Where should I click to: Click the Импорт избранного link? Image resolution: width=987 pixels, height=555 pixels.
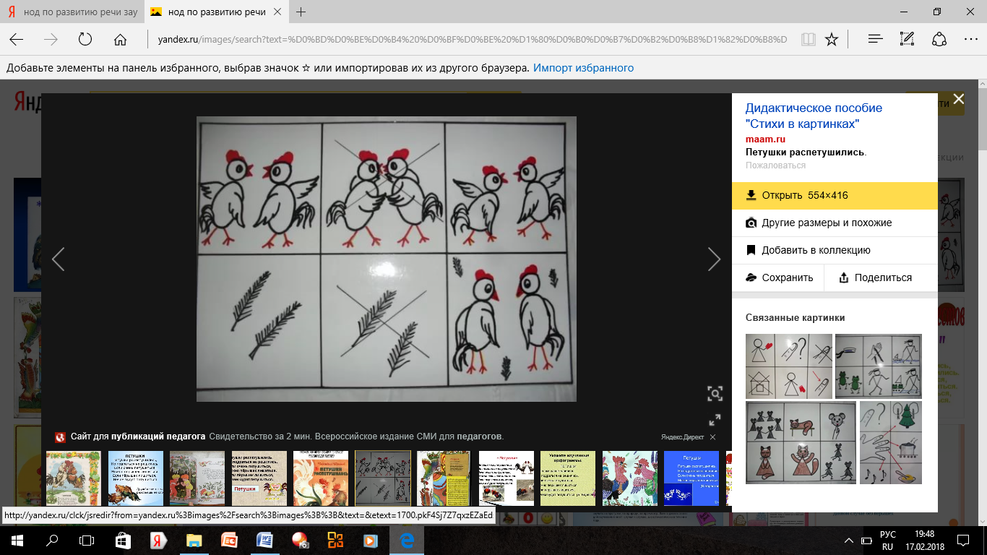583,68
